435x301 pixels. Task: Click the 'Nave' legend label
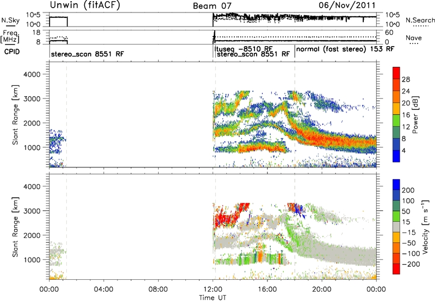(x=414, y=38)
